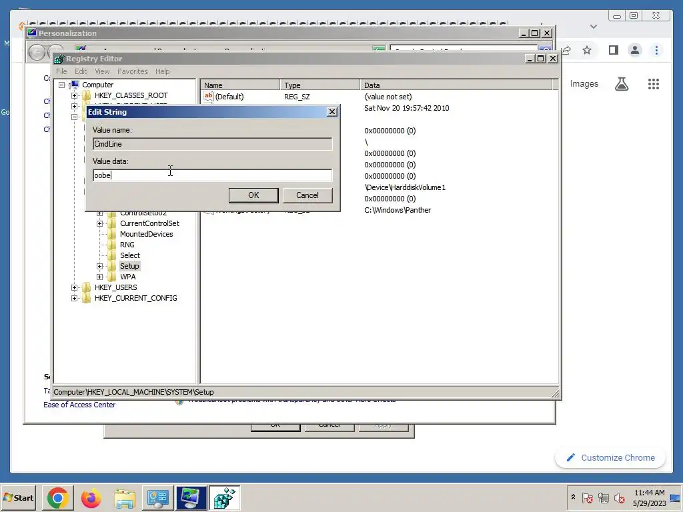Viewport: 683px width, 512px height.
Task: Select the CurrentControlSet tree item
Action: point(149,223)
